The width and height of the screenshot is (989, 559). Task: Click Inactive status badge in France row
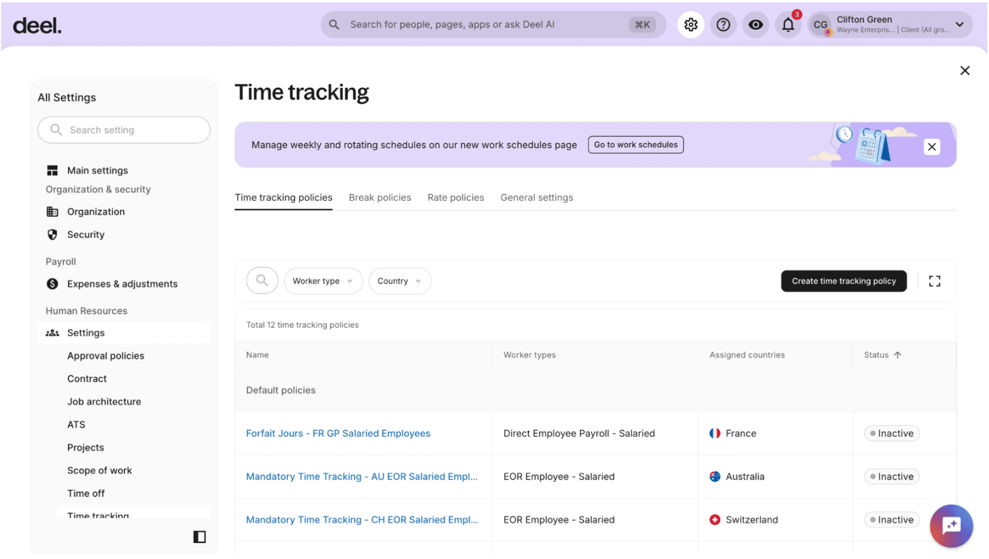[x=892, y=434]
